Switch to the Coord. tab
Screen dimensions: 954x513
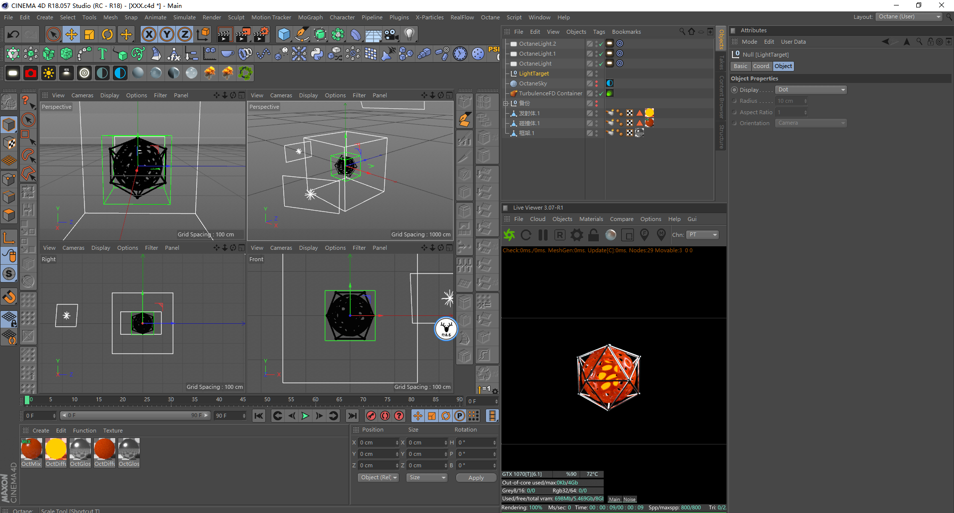coord(761,66)
